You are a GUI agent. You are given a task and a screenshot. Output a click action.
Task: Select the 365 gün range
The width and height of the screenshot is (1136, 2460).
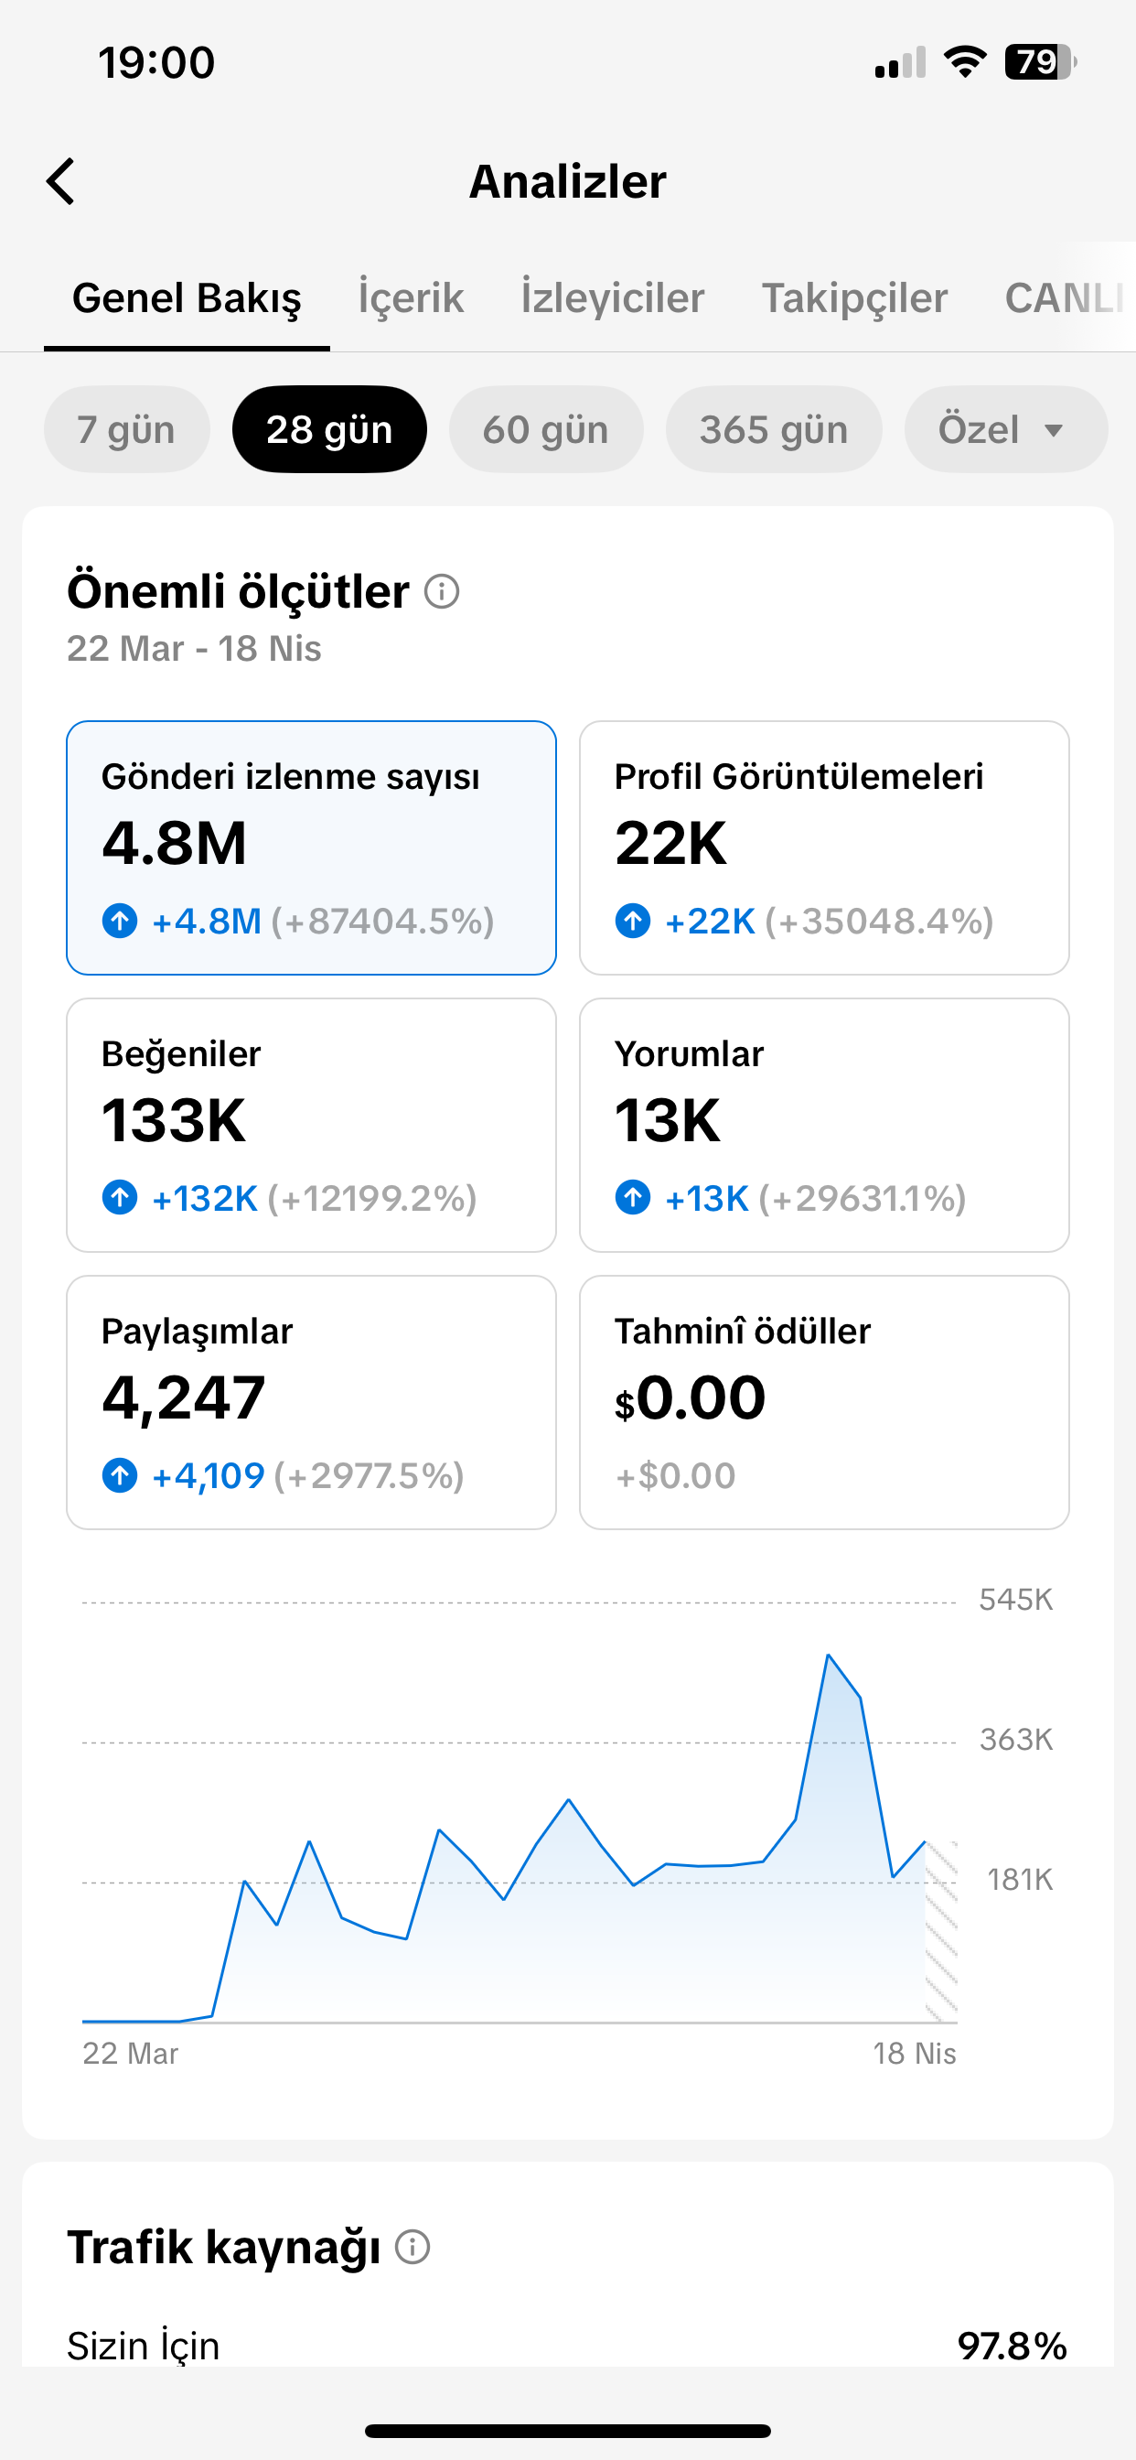(774, 430)
